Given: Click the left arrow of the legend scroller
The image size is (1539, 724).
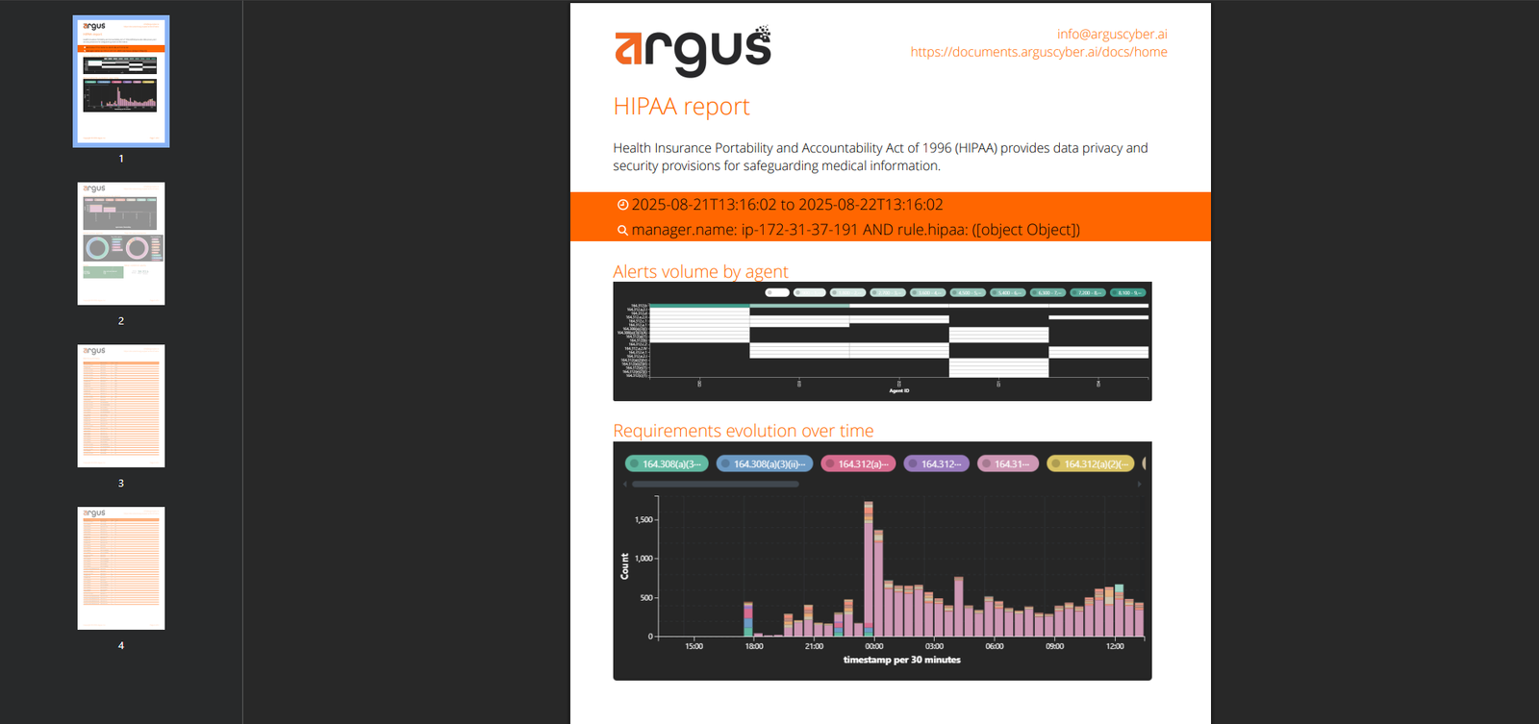Looking at the screenshot, I should coord(625,484).
